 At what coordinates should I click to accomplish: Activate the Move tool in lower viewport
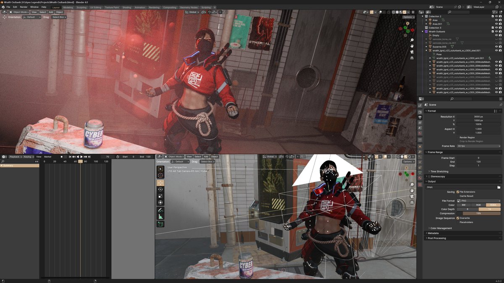[x=160, y=183]
